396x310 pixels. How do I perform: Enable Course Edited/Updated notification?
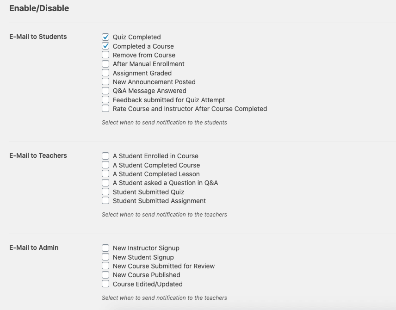coord(105,284)
